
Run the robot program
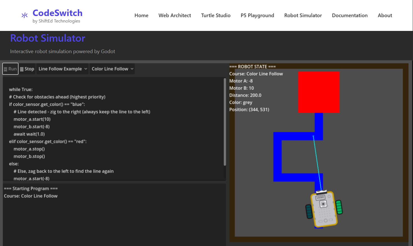(x=10, y=69)
